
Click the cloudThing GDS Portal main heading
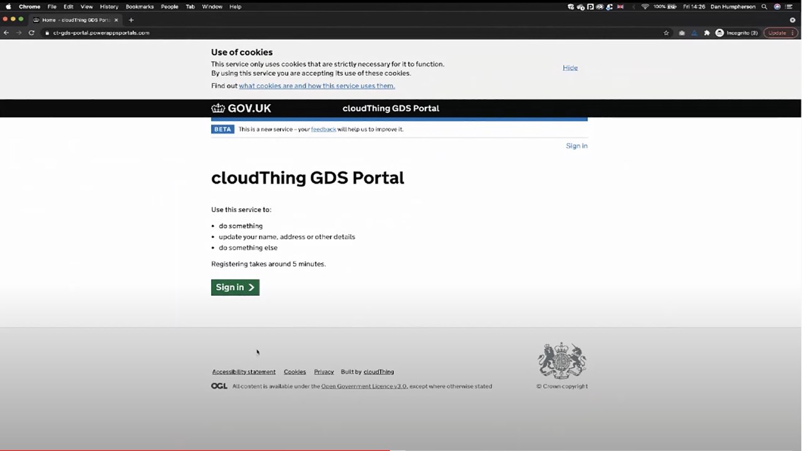coord(308,178)
